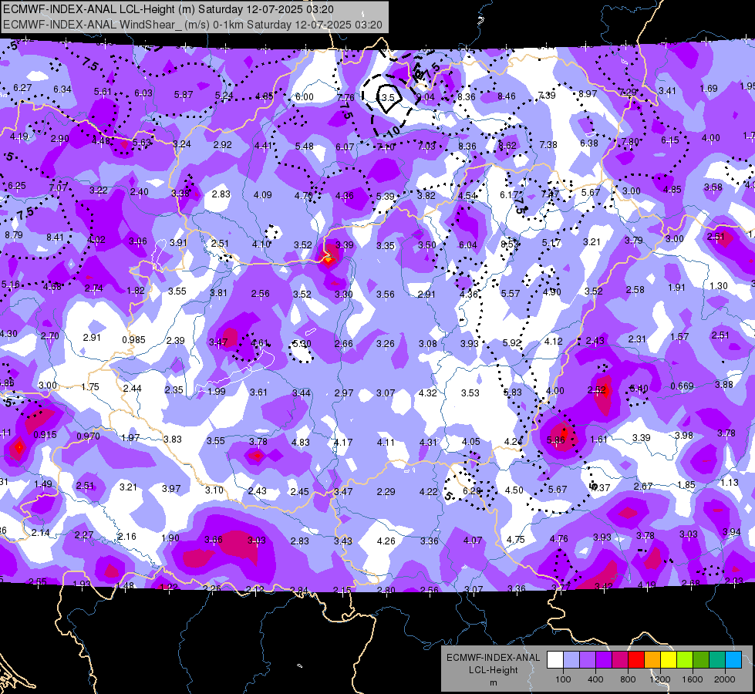Click the WindShear 0-1km title line
This screenshot has width=755, height=694.
[193, 25]
